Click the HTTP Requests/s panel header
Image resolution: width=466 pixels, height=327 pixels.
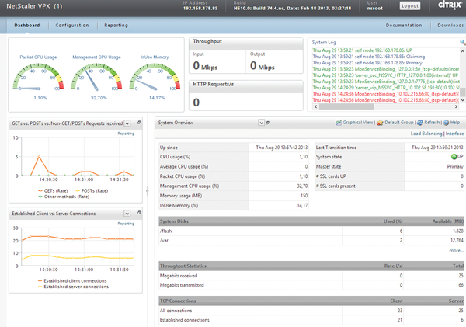(x=246, y=85)
